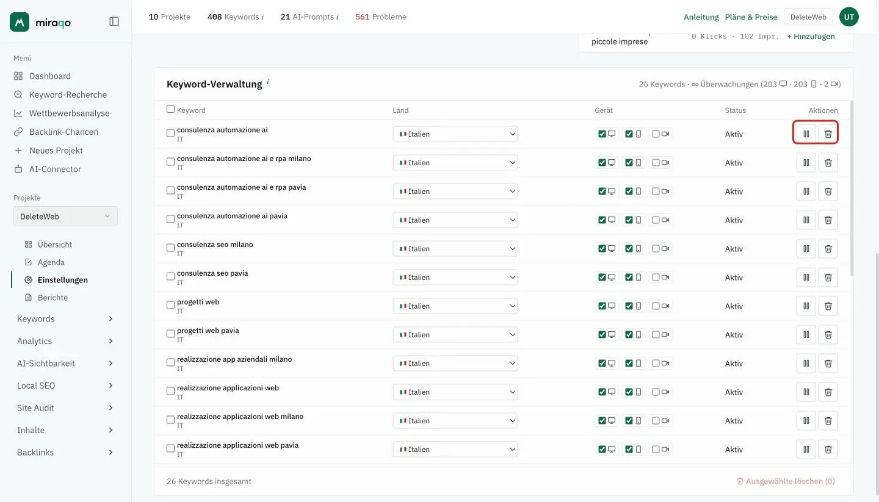
Task: Open the Berichte project page
Action: pos(46,298)
